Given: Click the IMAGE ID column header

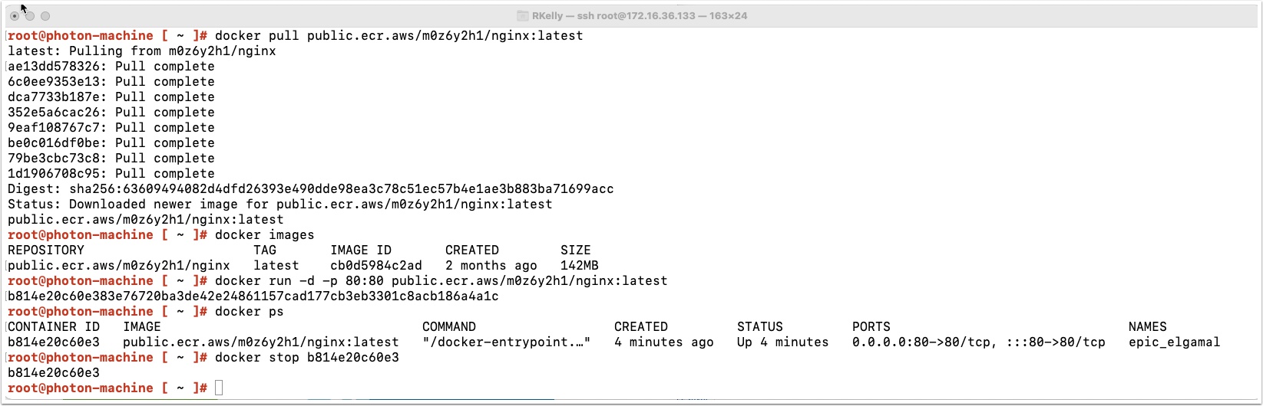Looking at the screenshot, I should [361, 250].
